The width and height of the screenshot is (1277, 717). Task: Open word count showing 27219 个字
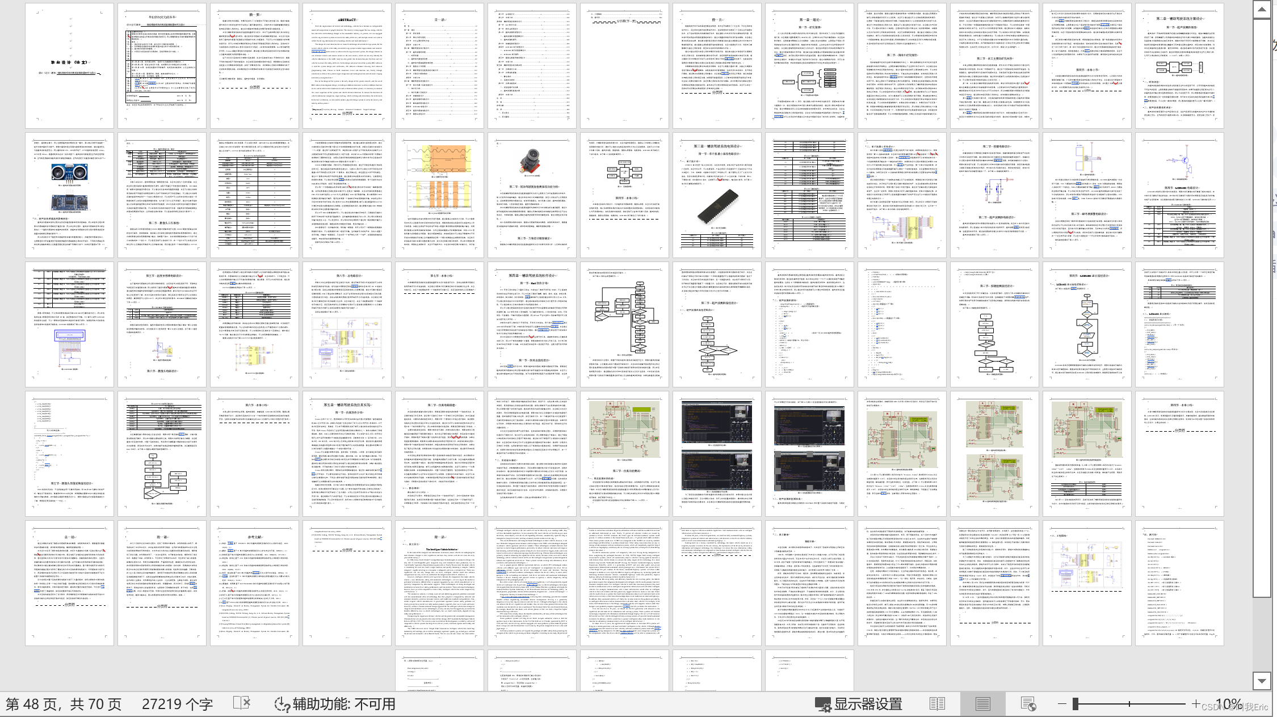pos(178,704)
